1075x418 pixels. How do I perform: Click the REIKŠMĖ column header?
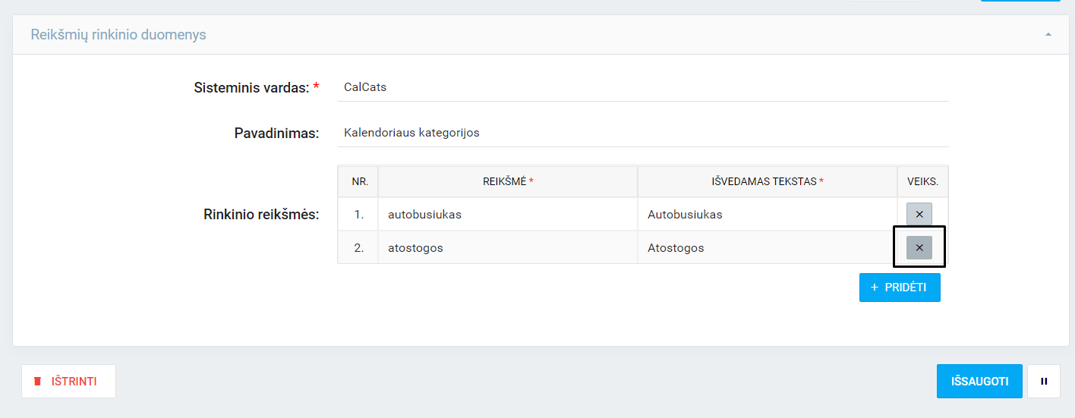coord(508,182)
